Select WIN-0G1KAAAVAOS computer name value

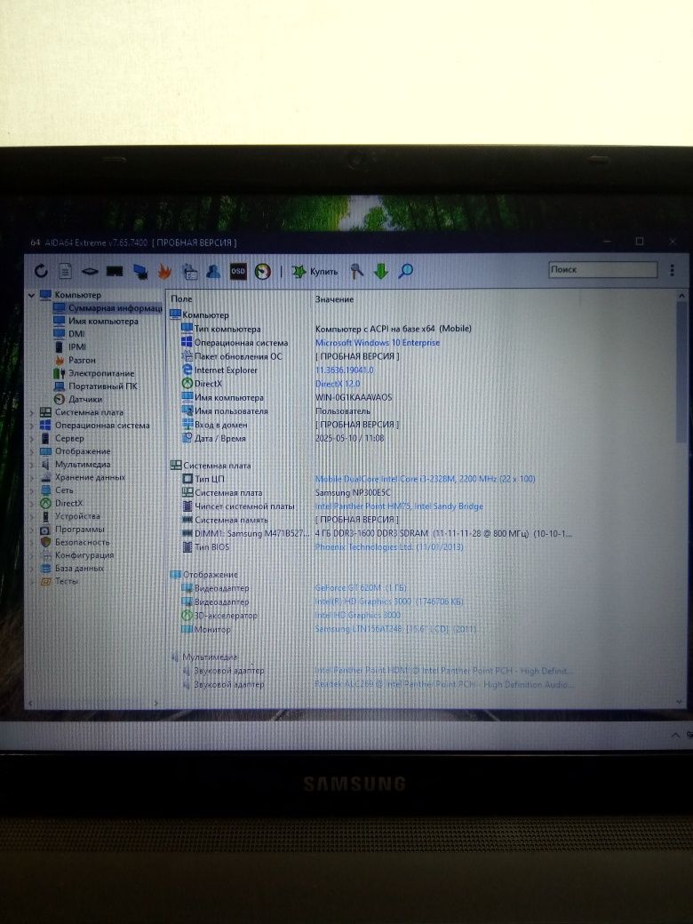(354, 397)
